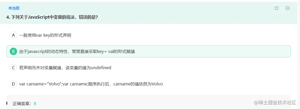Screen dimensions: 300x109
Task: Click the teal question header bar
Action: pyautogui.click(x=149, y=13)
